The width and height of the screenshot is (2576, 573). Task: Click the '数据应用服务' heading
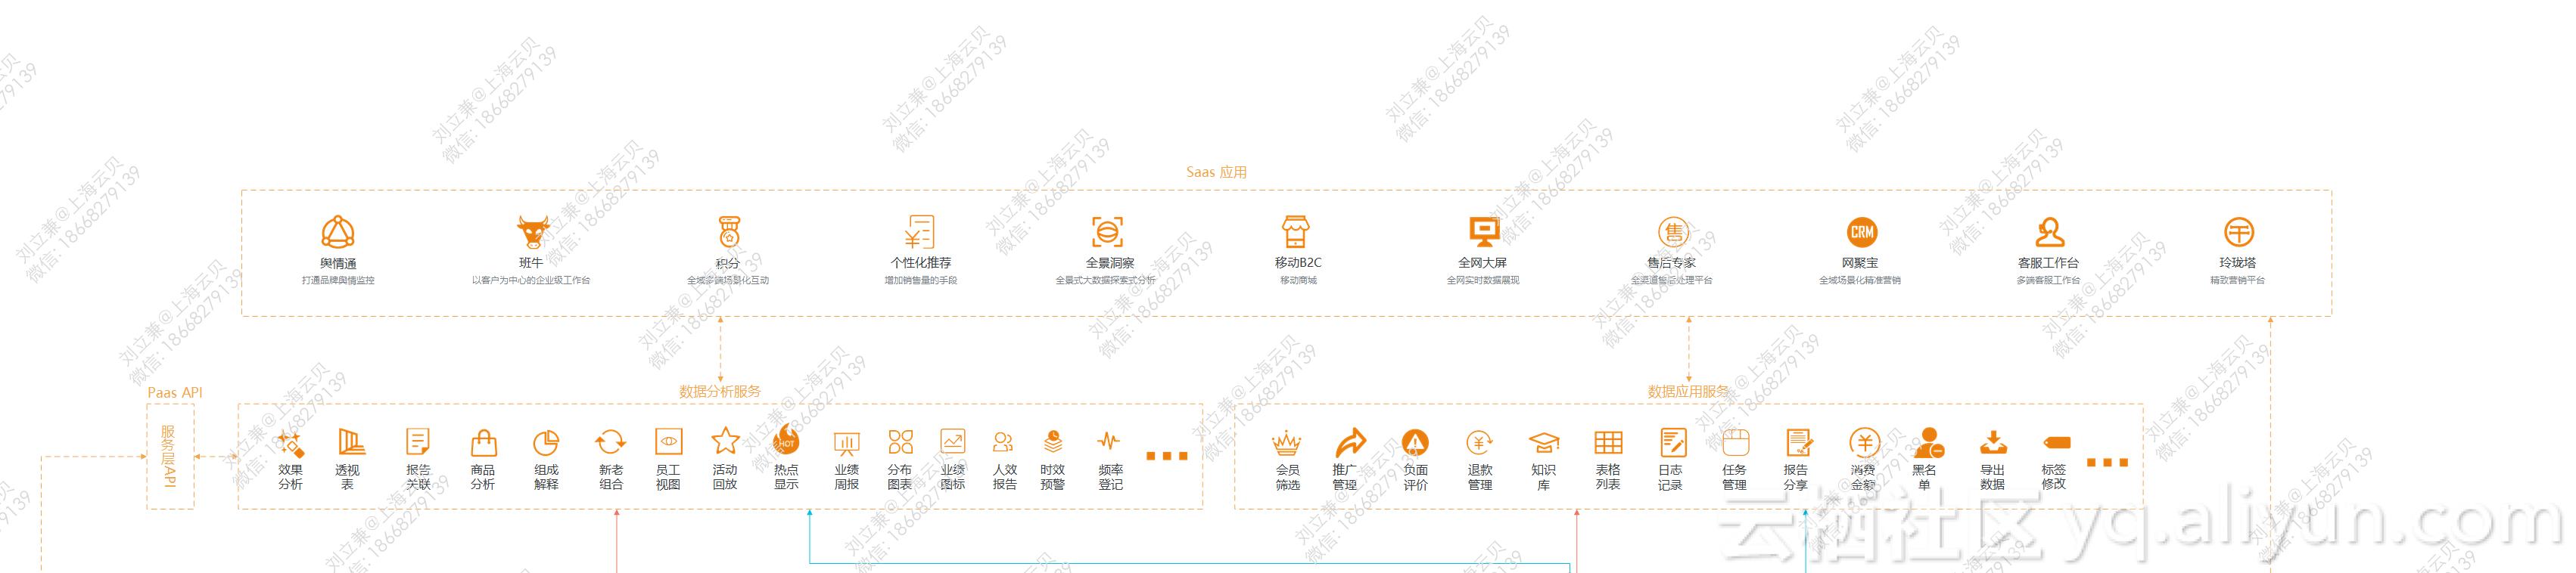[x=1688, y=392]
